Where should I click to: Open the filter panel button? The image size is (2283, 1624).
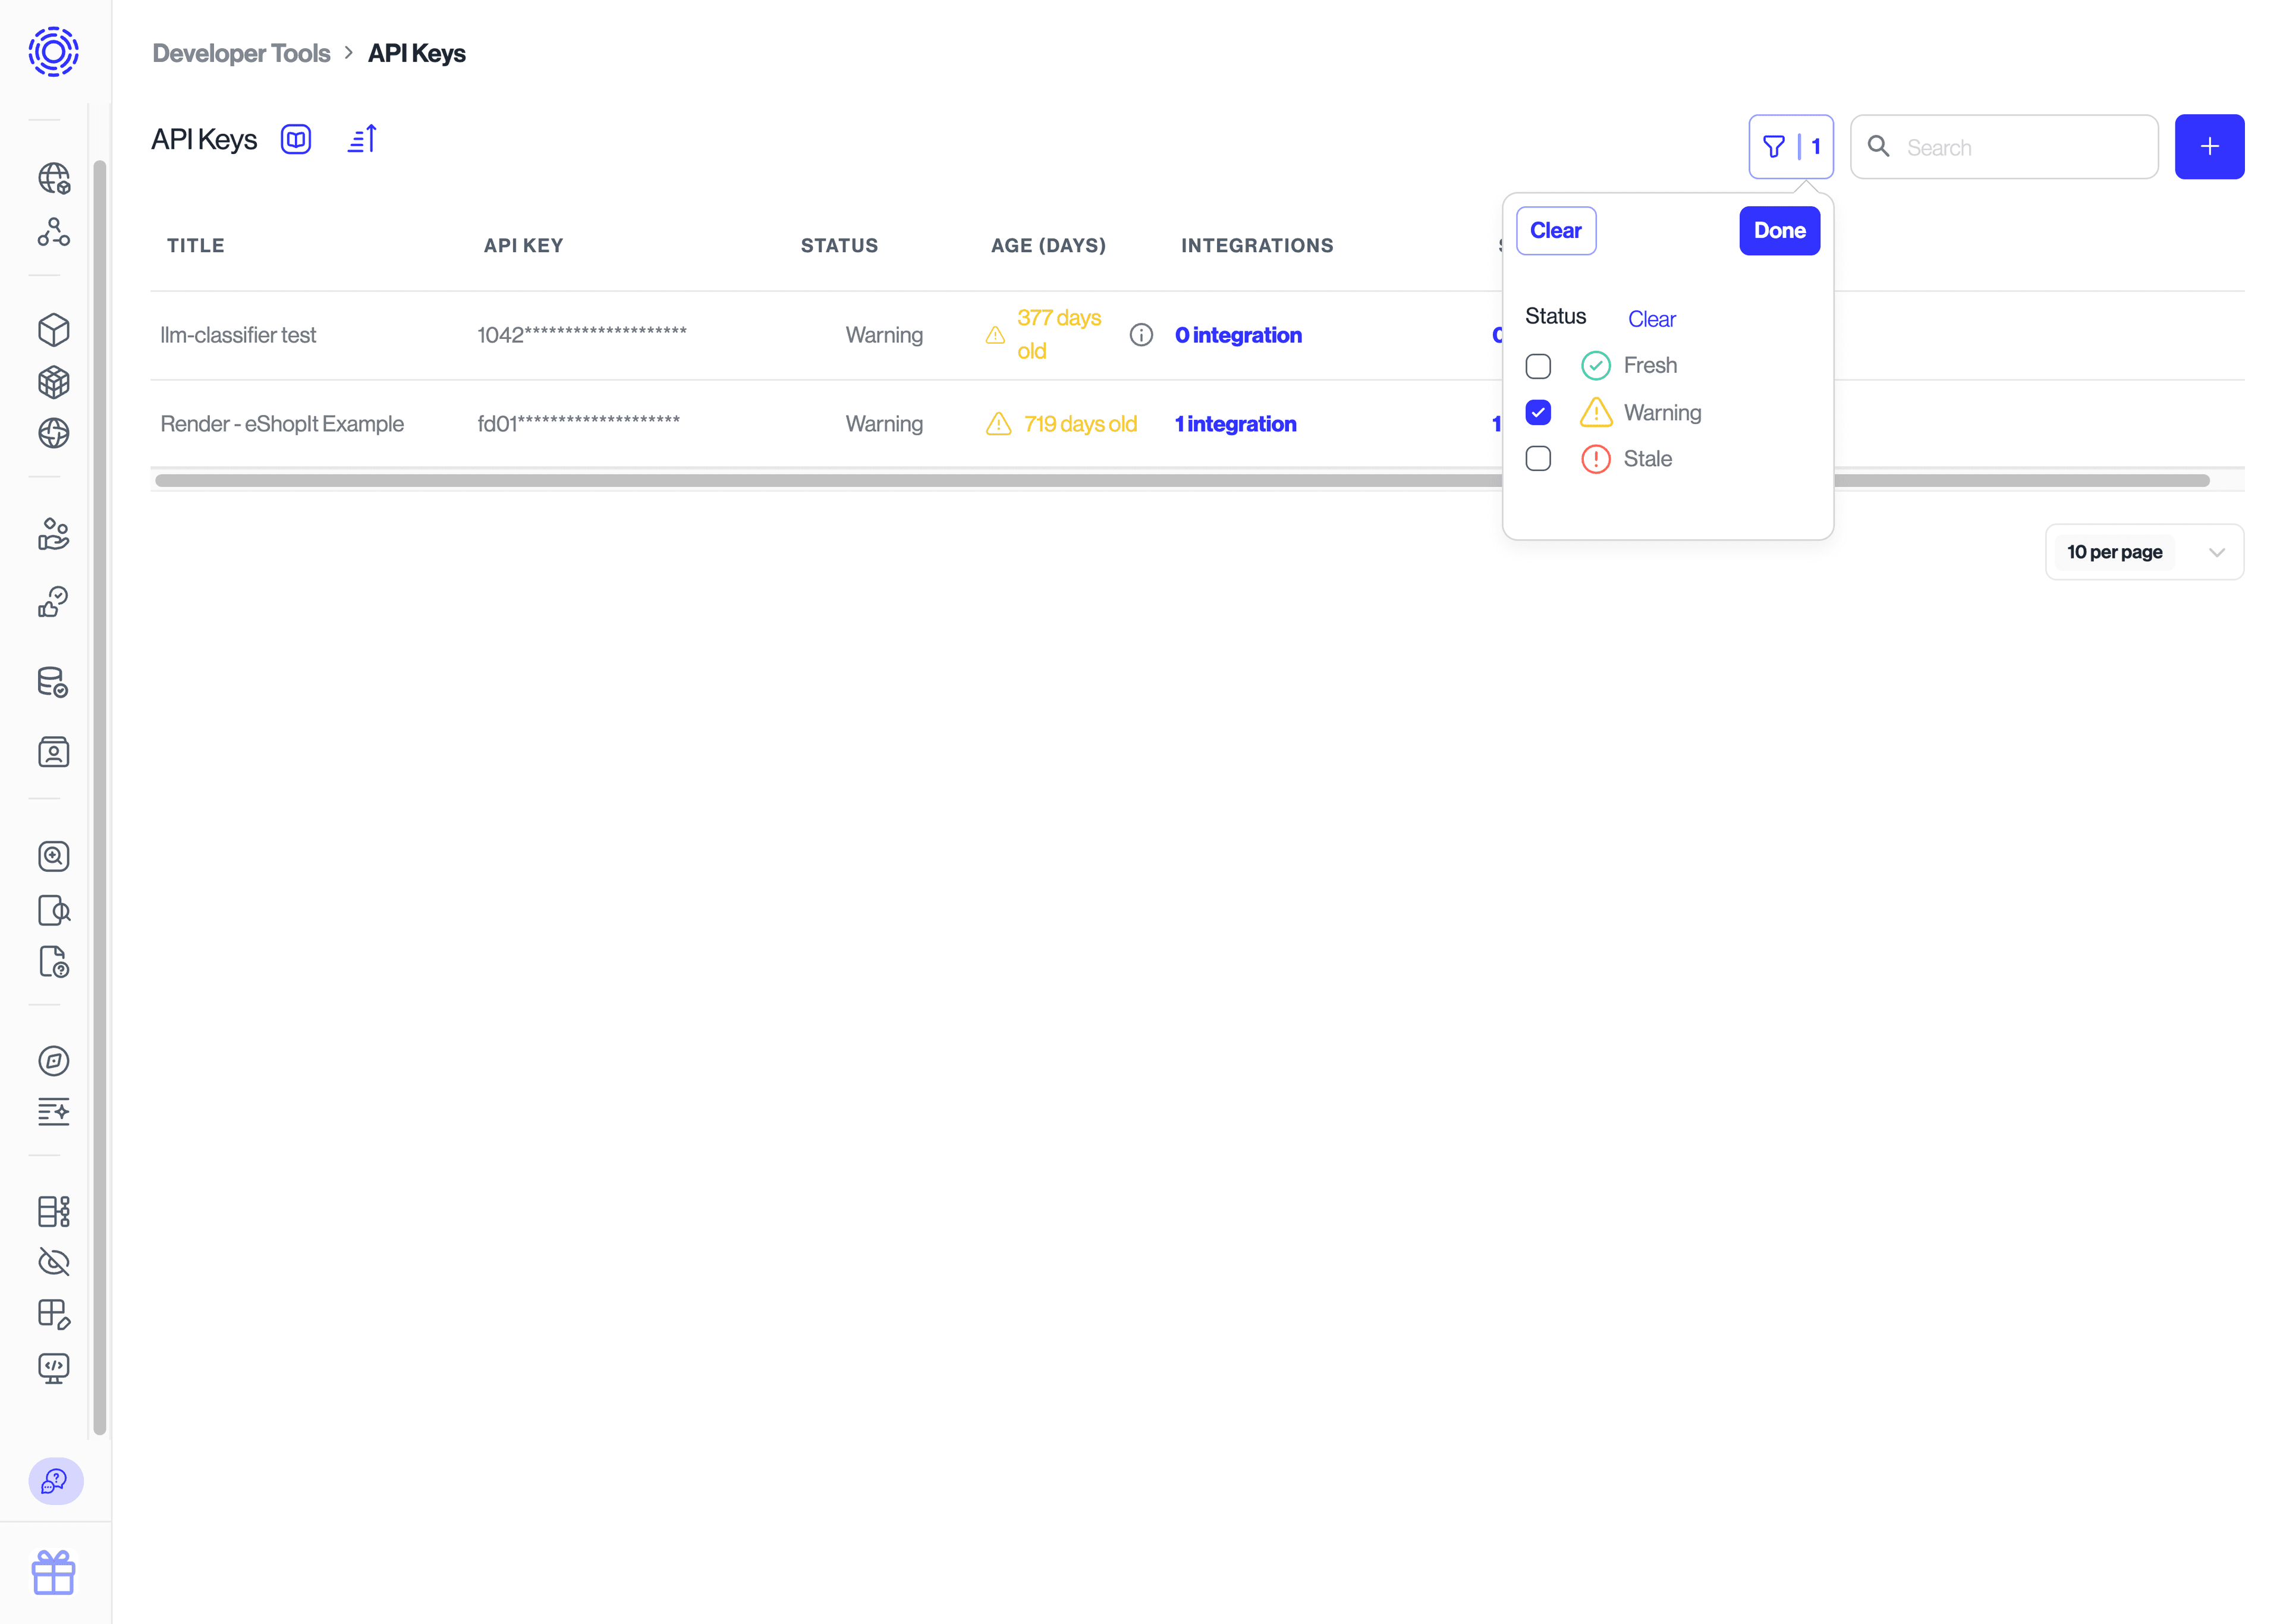click(1791, 146)
